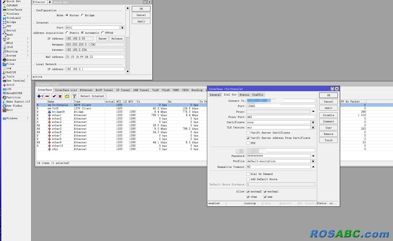This screenshot has height=241, width=393.
Task: Click the funnel Filter icon
Action: [74, 96]
